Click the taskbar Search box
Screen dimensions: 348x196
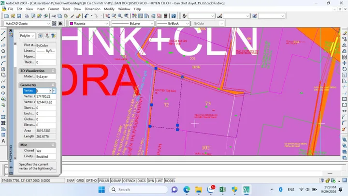coord(138,190)
